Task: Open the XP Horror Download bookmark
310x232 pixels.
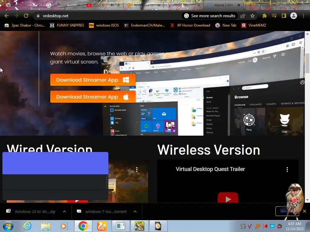Action: (190, 25)
